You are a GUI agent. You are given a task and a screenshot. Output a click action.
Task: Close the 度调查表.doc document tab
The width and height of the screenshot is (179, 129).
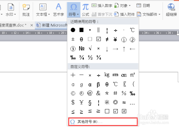tap(32, 25)
